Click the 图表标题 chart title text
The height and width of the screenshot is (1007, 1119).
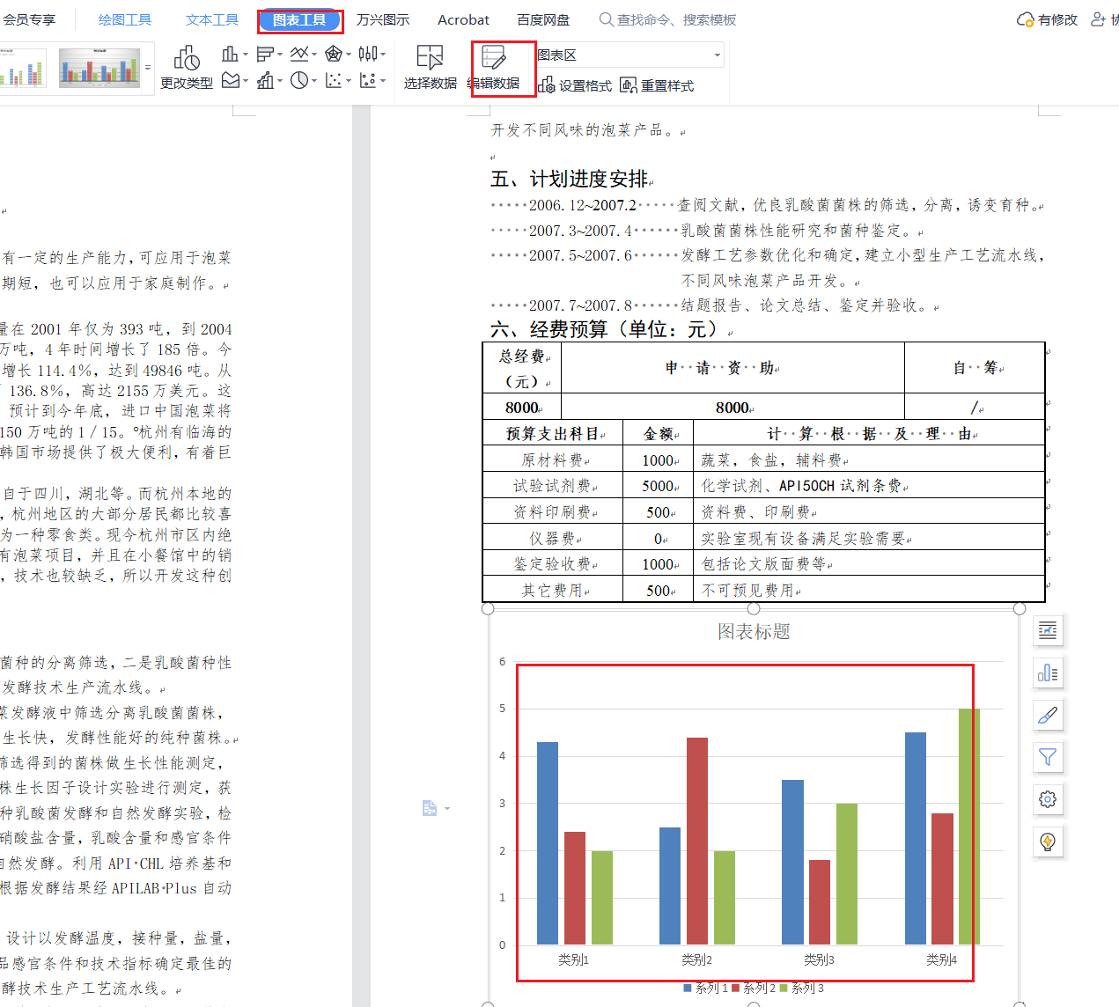[x=754, y=631]
